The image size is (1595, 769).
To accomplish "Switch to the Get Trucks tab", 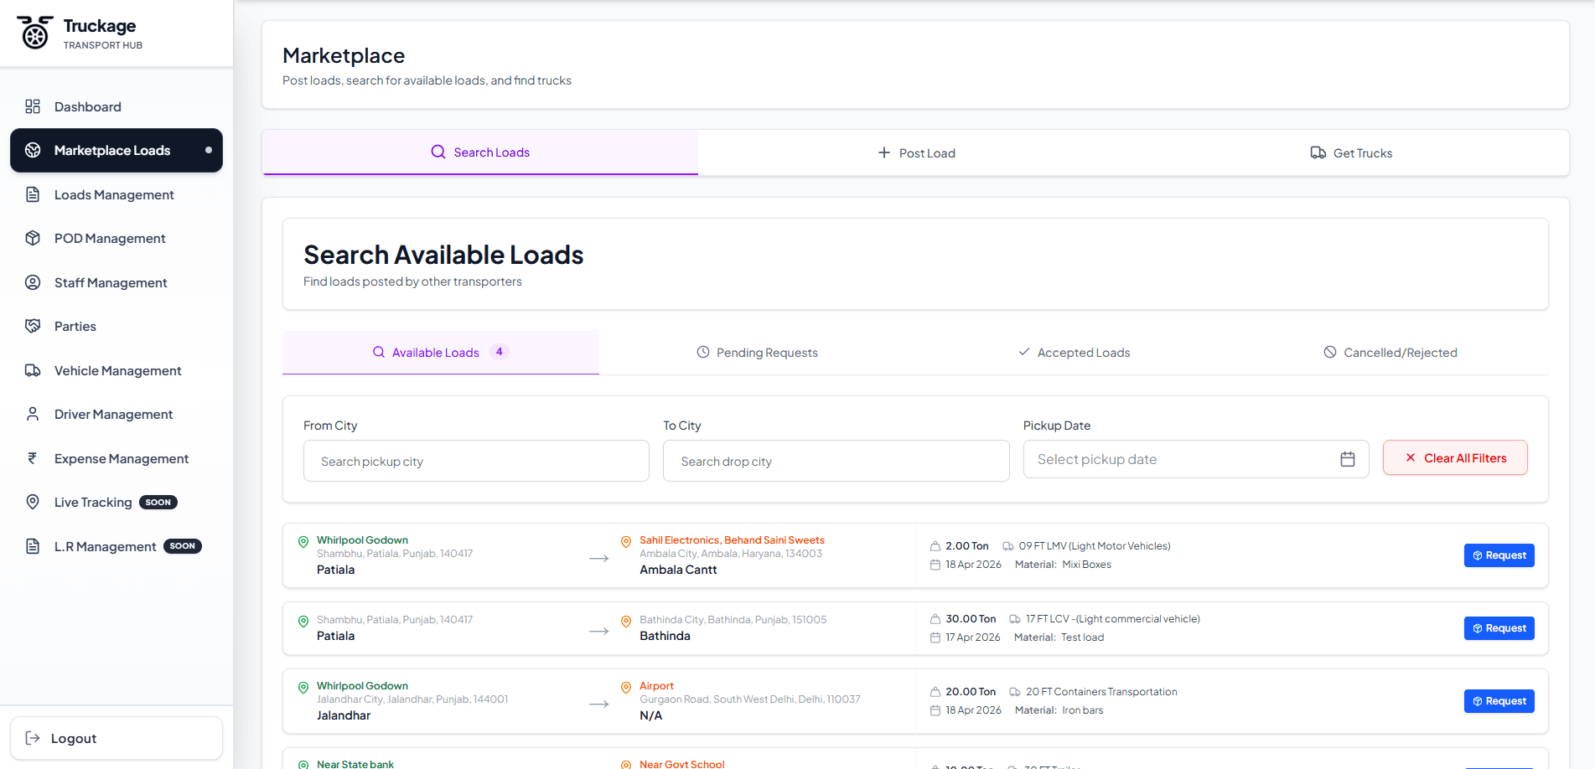I will point(1351,152).
